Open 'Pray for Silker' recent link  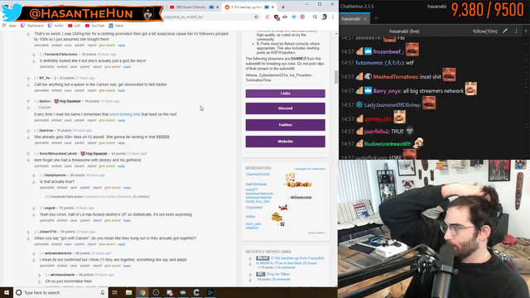coord(278,274)
